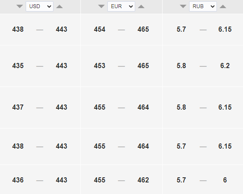Sort EUR column by descending arrow
This screenshot has height=194, width=243.
(101, 6)
